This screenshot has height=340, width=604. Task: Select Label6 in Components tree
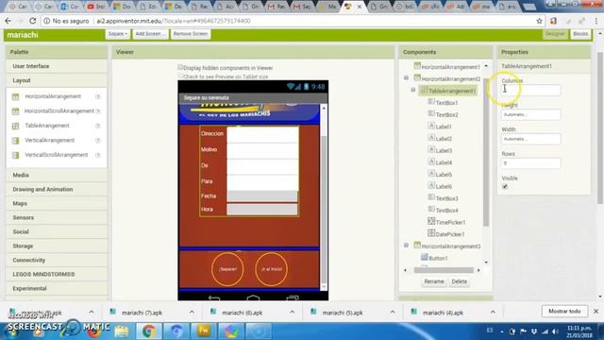click(444, 187)
